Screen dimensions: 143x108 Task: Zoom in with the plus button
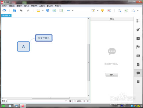84,101
